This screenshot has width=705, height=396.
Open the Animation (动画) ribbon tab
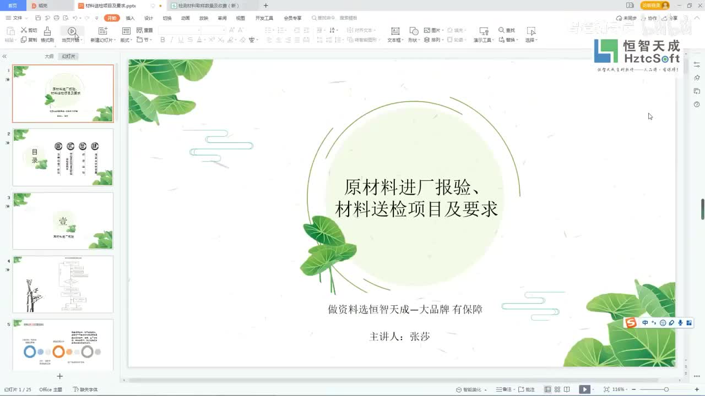click(186, 18)
